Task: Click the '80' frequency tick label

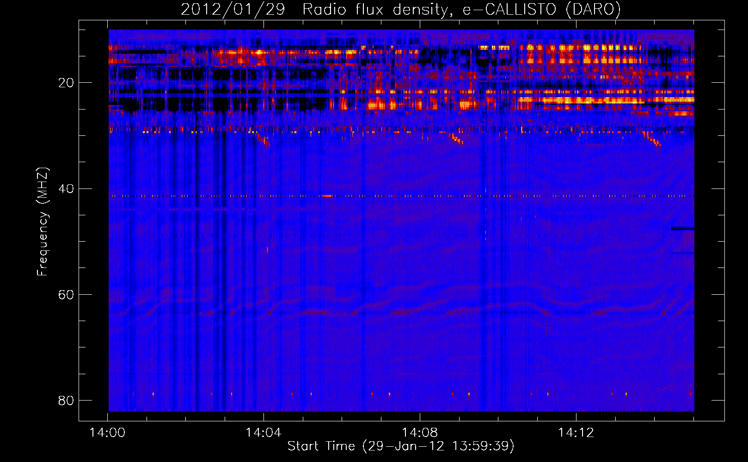Action: pyautogui.click(x=66, y=401)
